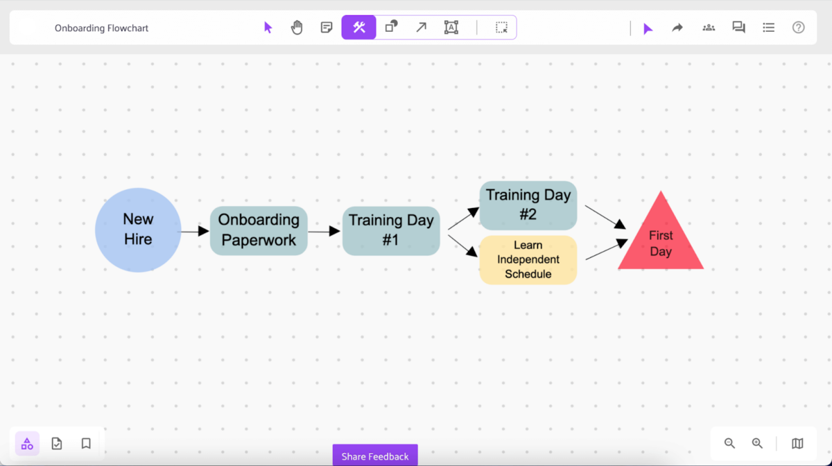Pick the connector arrow tool

coord(421,27)
